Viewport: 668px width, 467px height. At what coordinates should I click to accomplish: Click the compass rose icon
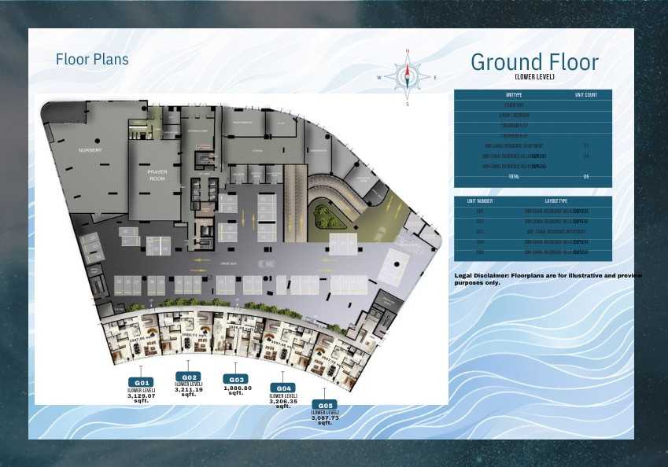click(x=408, y=76)
